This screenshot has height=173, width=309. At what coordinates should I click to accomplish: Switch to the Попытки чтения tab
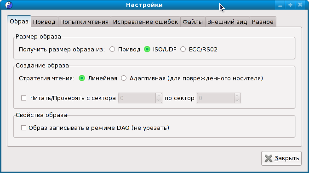pos(84,22)
